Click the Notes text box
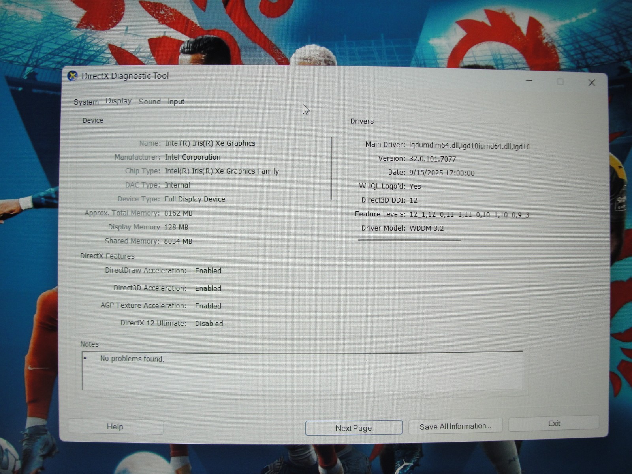 [302, 371]
